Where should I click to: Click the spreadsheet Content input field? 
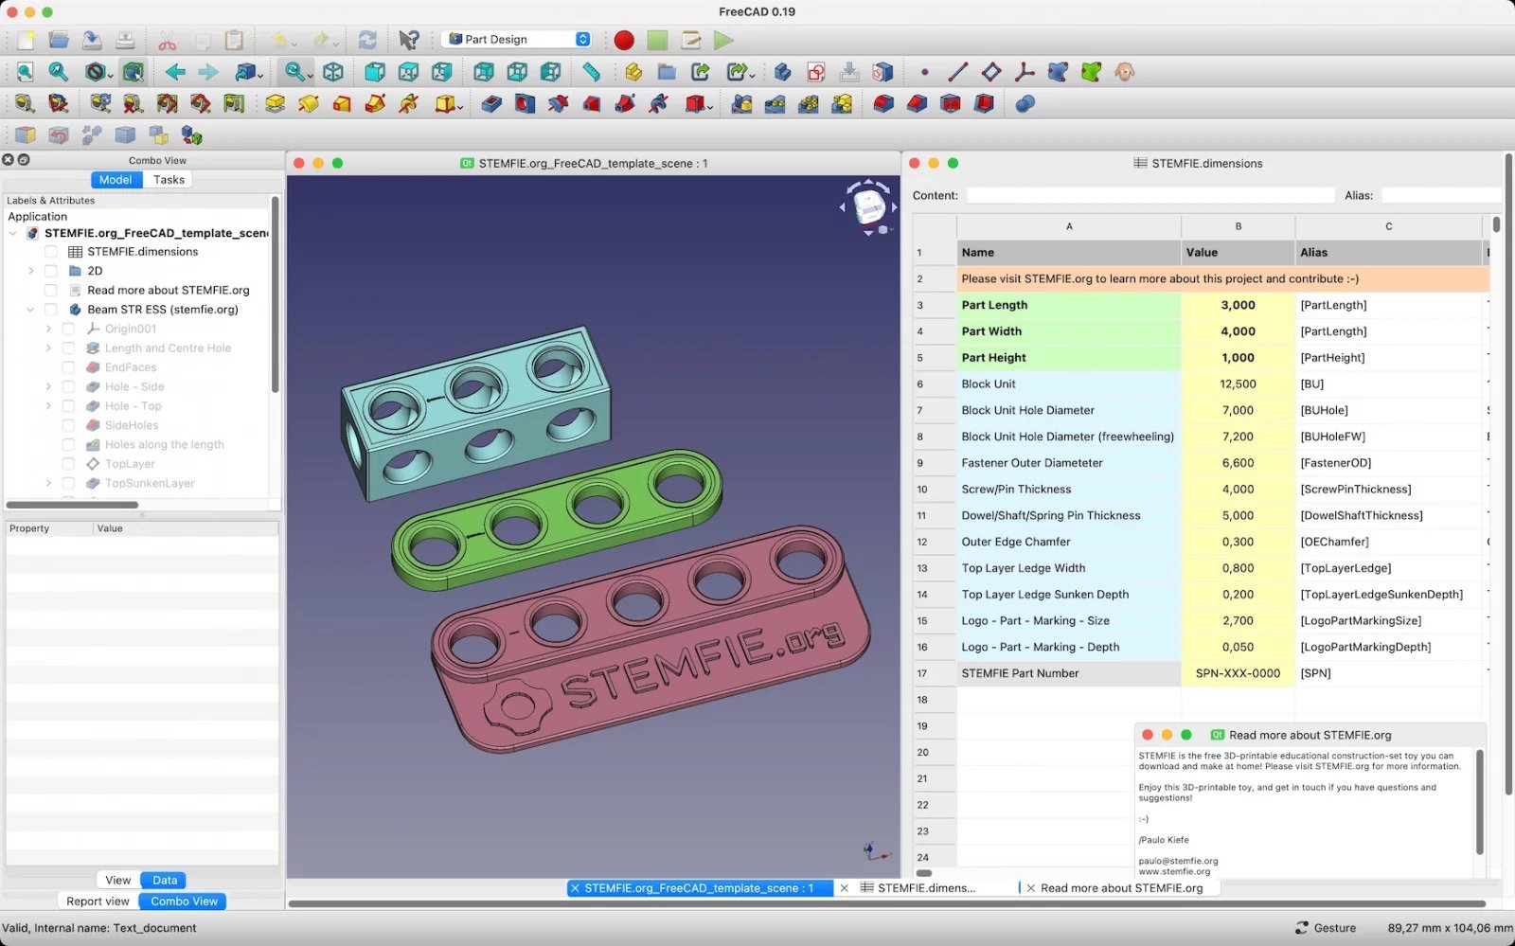pyautogui.click(x=1150, y=195)
